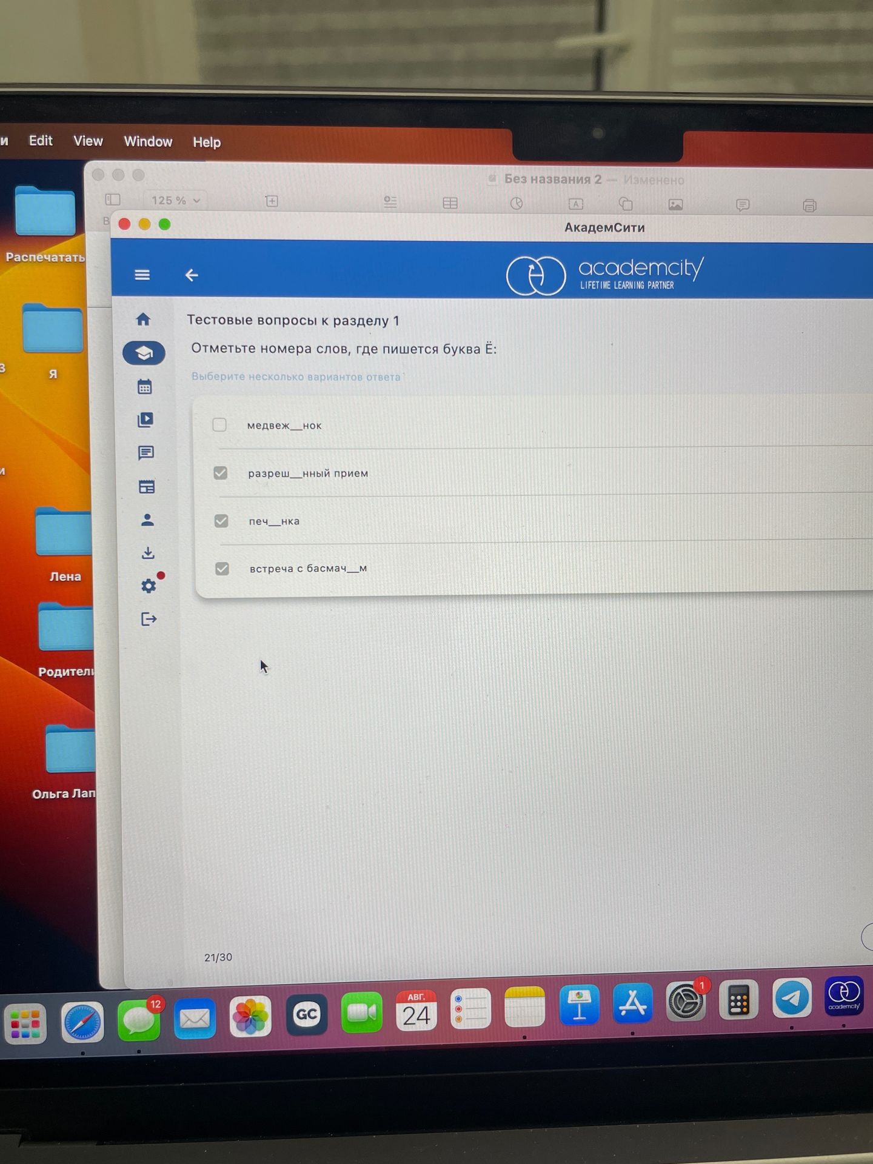Click the logout sidebar icon
Screen dimensions: 873x1164
(149, 619)
